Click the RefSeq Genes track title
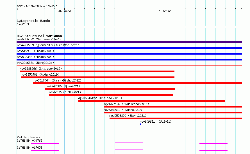 [x=28, y=137]
